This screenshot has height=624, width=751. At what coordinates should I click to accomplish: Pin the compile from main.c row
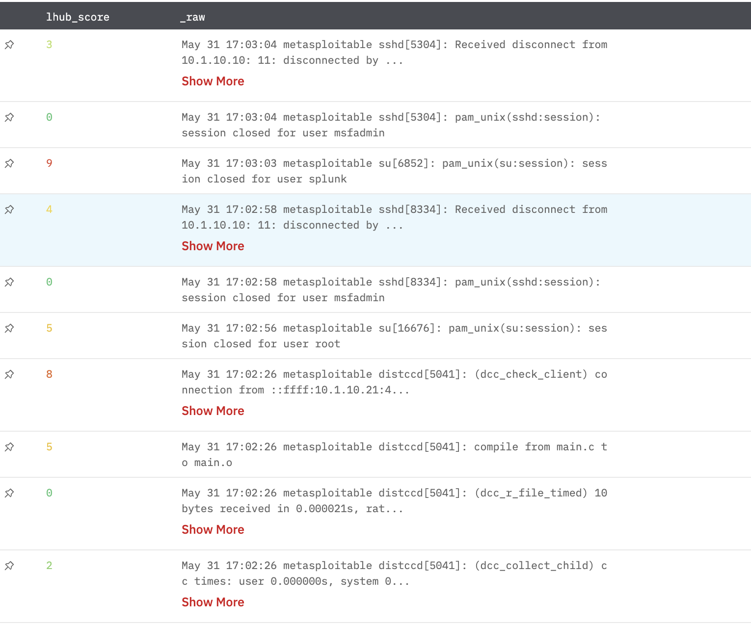pyautogui.click(x=9, y=447)
